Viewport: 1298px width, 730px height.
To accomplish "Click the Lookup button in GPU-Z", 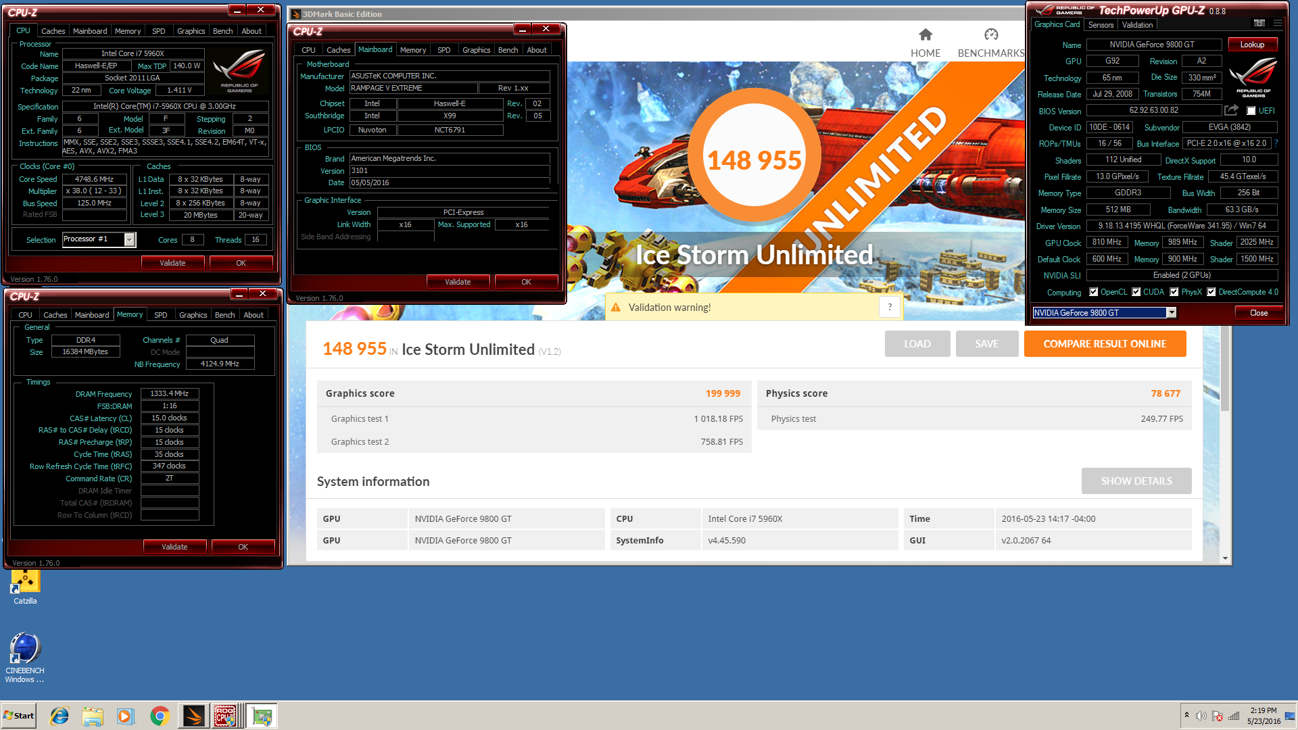I will pos(1252,45).
